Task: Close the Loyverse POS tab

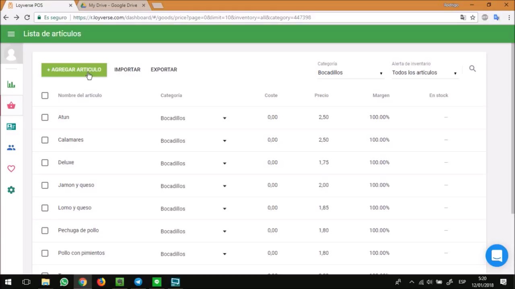Action: (x=70, y=5)
